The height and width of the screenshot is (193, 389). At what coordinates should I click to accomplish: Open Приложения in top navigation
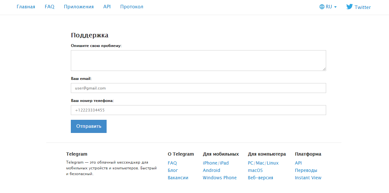79,7
